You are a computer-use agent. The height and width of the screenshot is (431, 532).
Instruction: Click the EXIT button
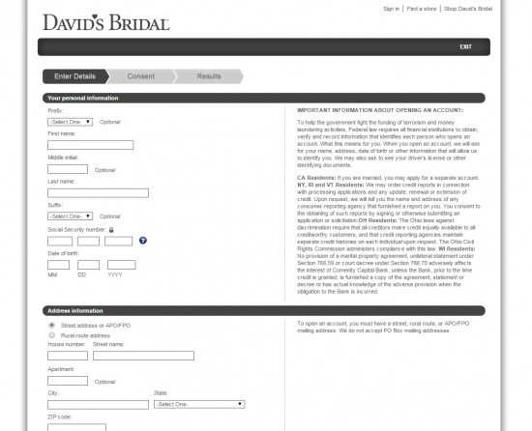[x=465, y=46]
